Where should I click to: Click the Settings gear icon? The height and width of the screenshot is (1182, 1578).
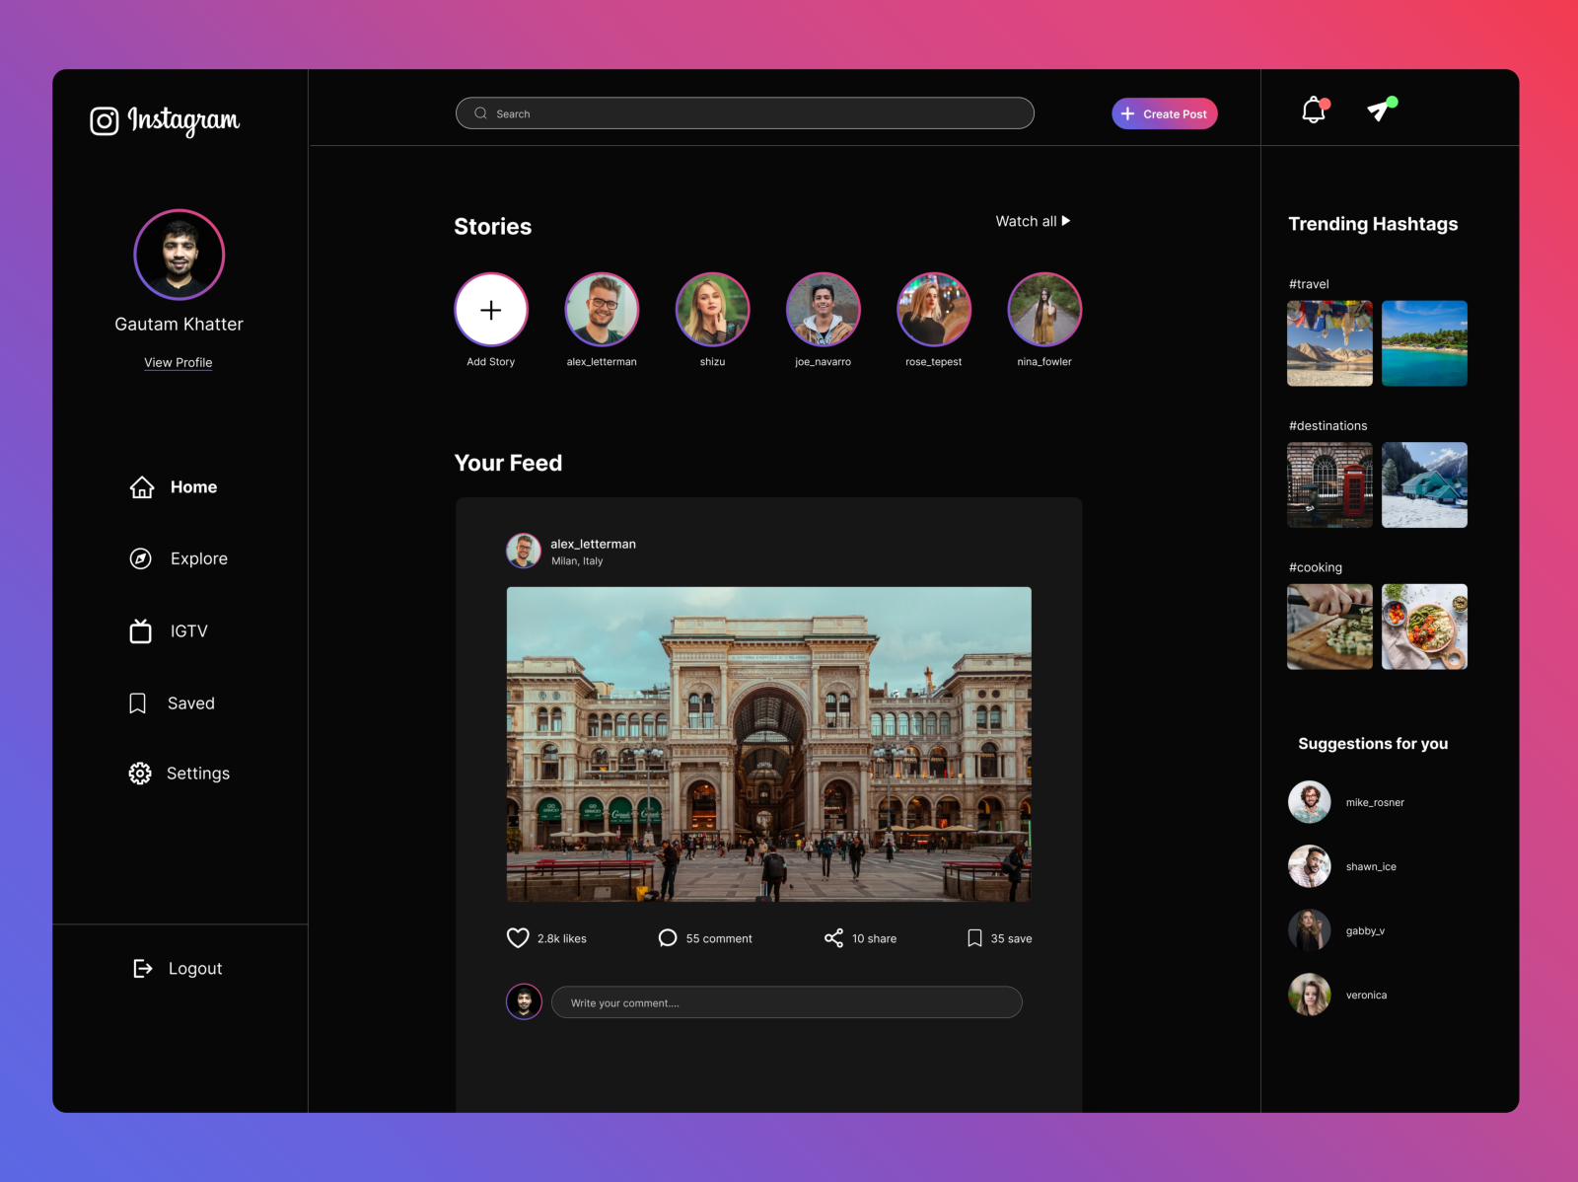[x=139, y=774]
